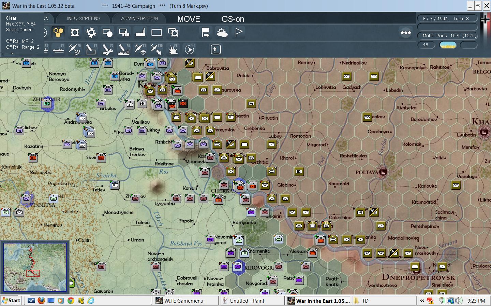
Task: Click the weather condition swatch
Action: click(x=448, y=45)
